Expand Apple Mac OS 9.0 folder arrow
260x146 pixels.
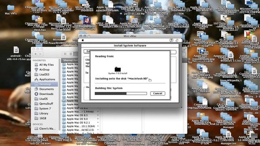click(98, 119)
